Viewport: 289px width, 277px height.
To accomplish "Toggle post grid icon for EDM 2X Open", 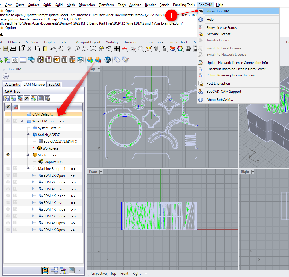I will (x=15, y=175).
